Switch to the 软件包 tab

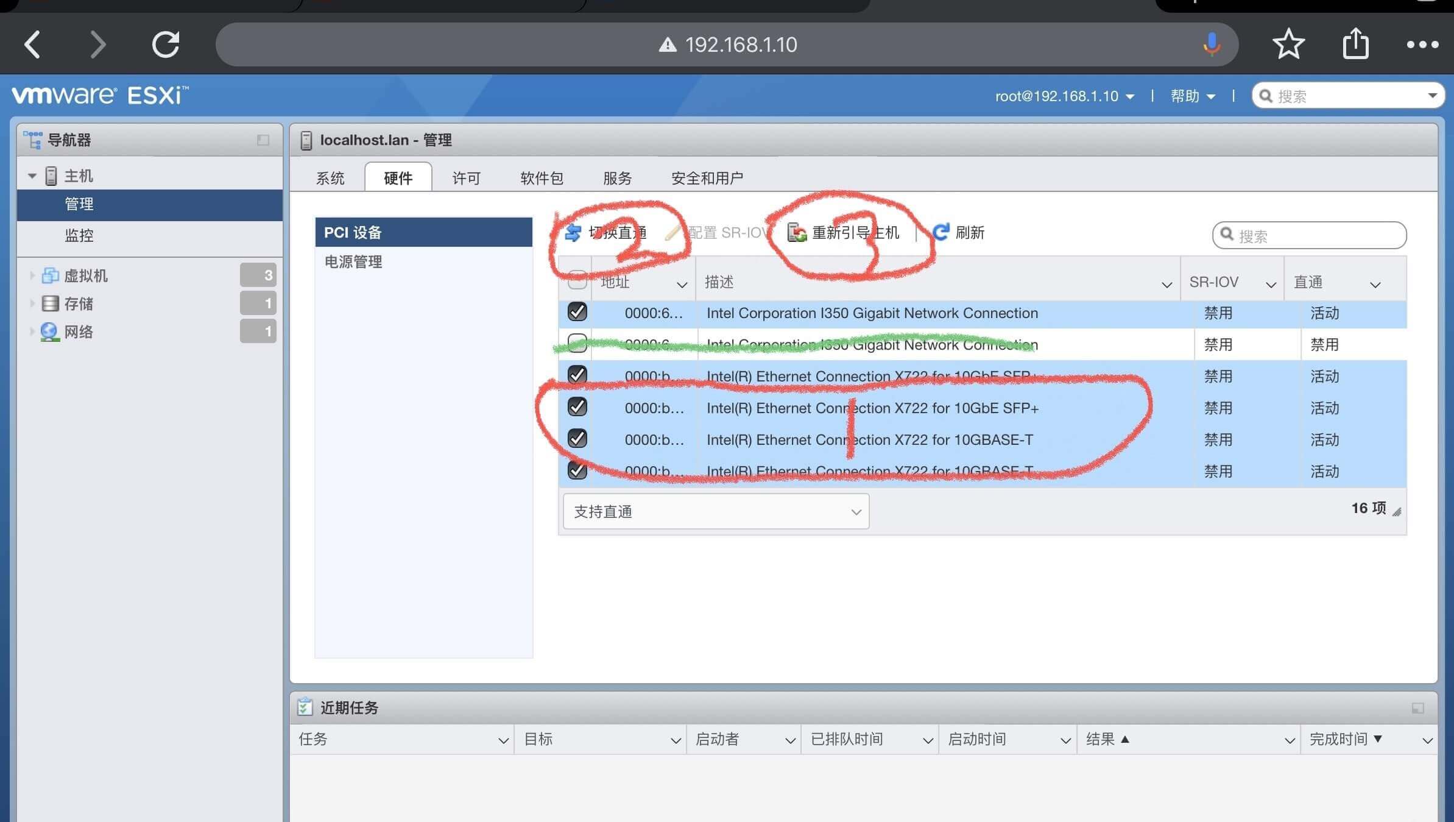click(542, 178)
